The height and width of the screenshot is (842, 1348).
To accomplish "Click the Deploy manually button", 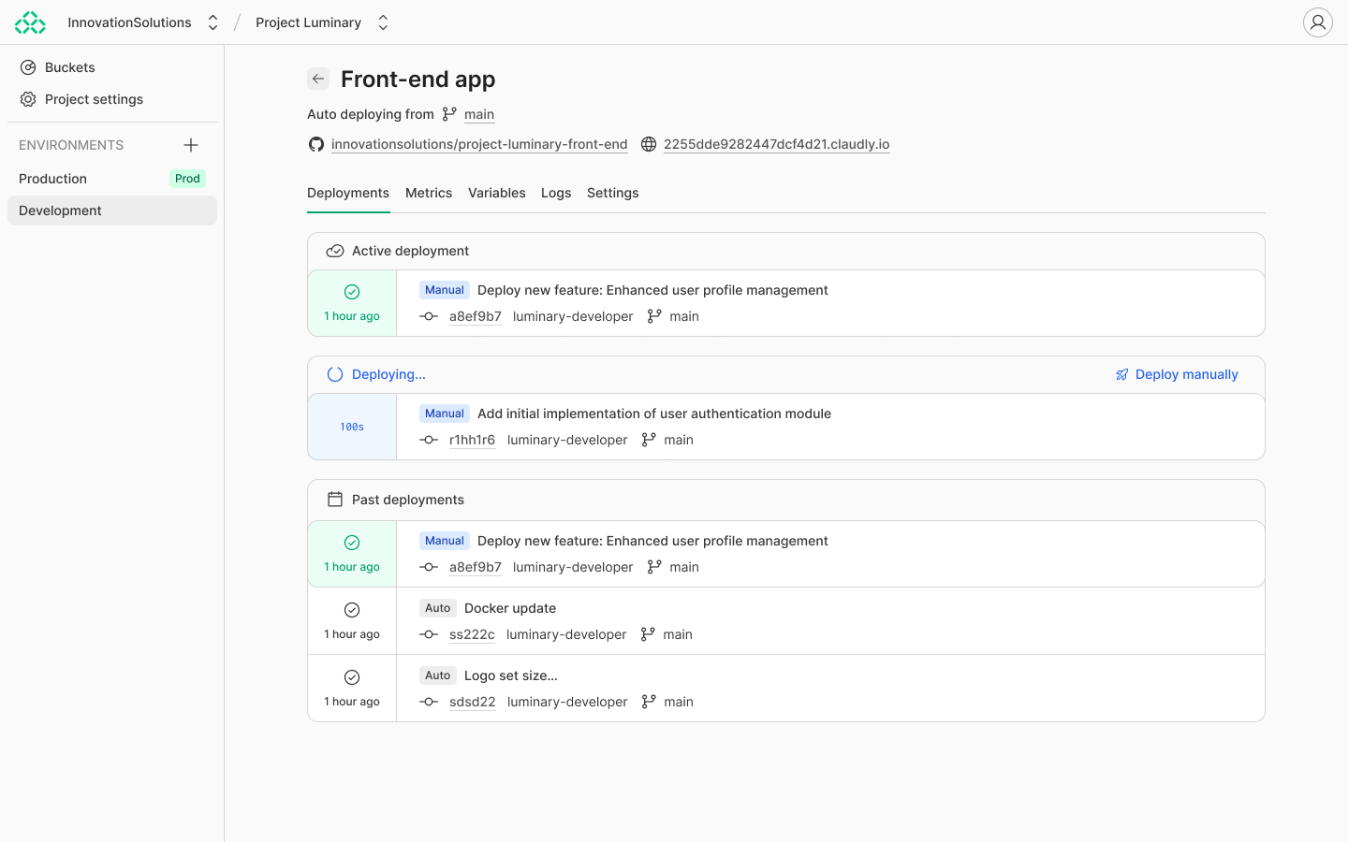I will (1177, 374).
